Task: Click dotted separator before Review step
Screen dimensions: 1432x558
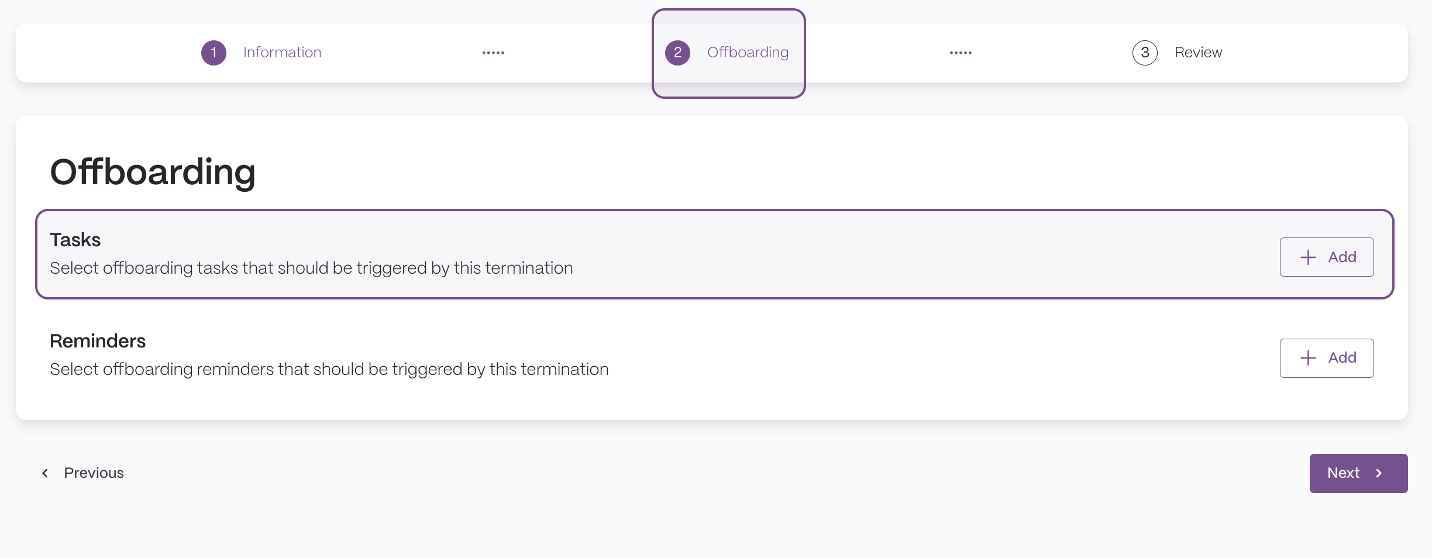Action: [961, 53]
